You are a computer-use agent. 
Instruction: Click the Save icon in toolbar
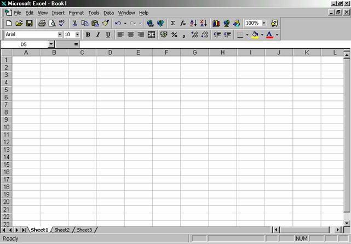click(x=29, y=24)
